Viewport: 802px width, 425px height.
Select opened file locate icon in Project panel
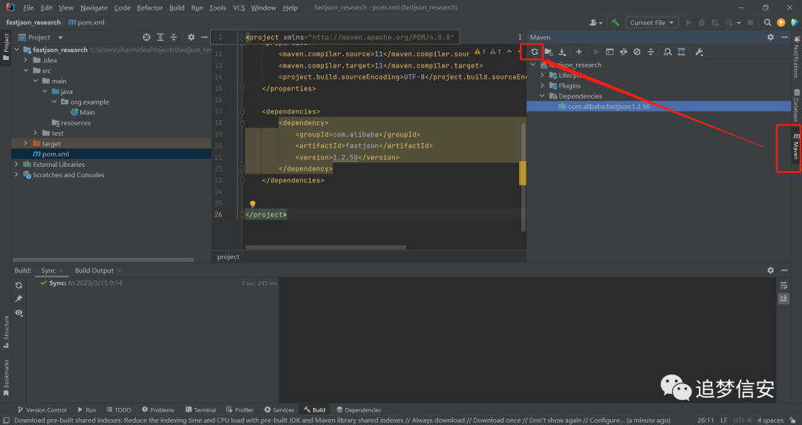(146, 37)
